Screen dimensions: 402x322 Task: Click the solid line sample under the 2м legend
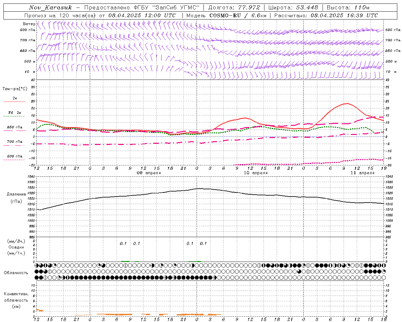pos(14,102)
